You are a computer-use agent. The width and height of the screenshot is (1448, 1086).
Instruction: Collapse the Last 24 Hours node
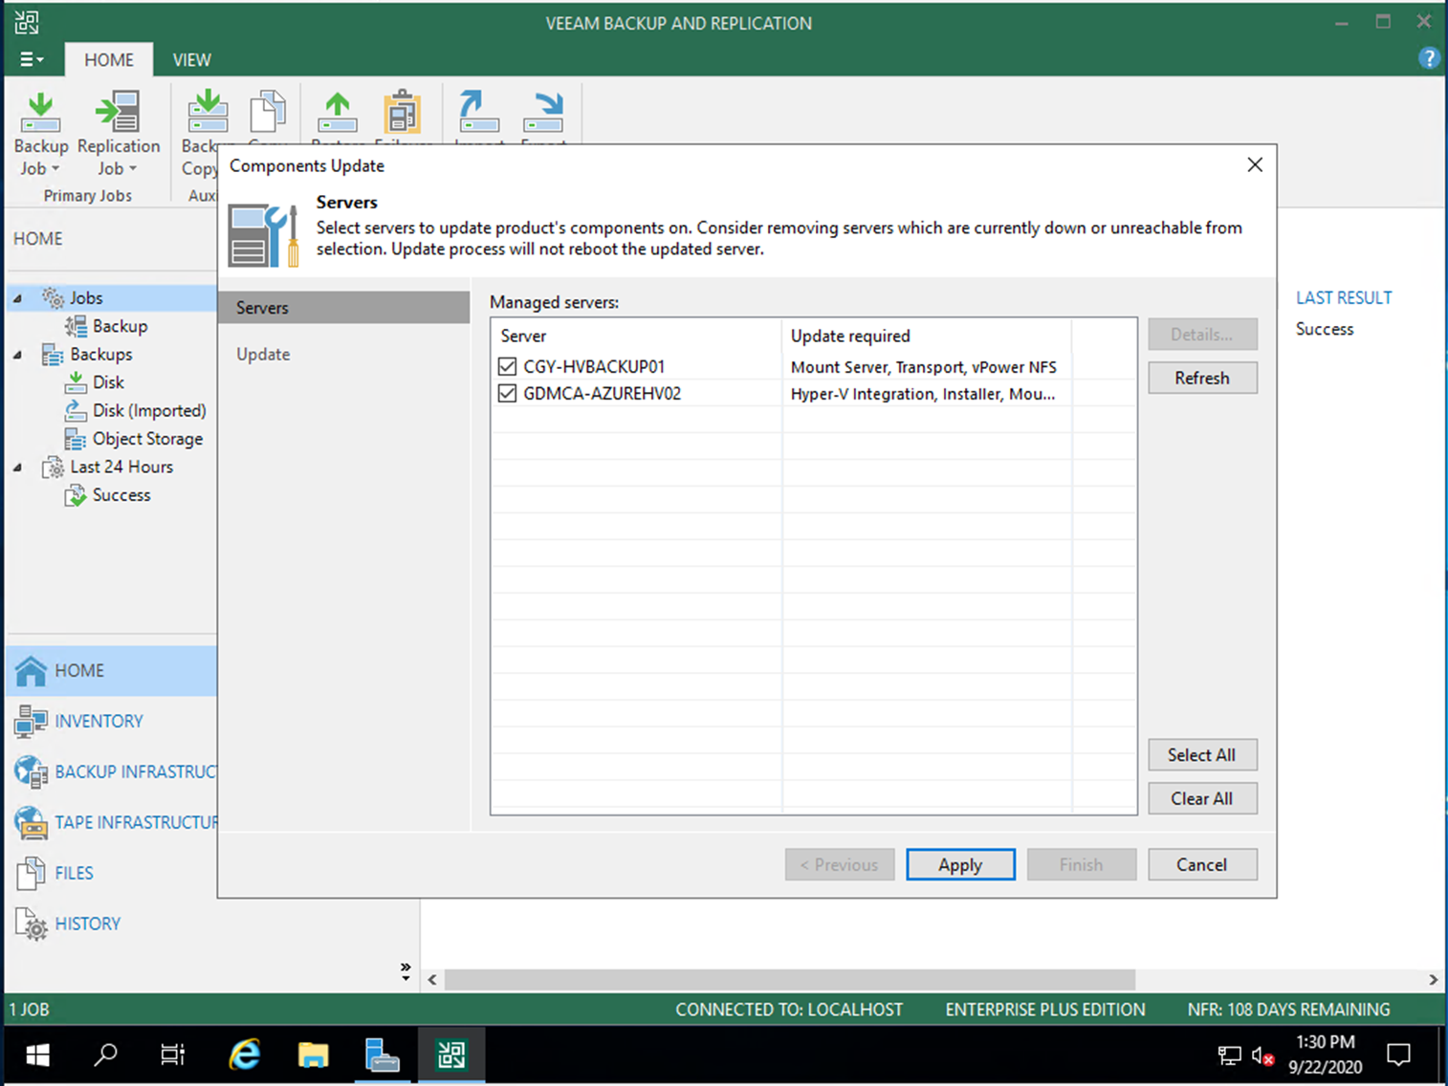pyautogui.click(x=17, y=467)
